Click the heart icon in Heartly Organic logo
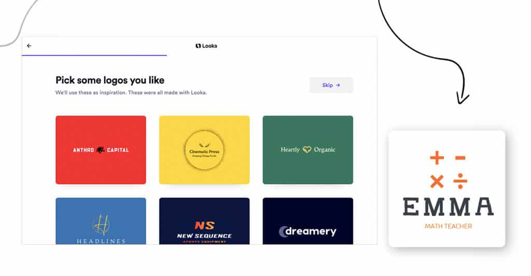Viewport: 531px width, 276px height. click(307, 149)
